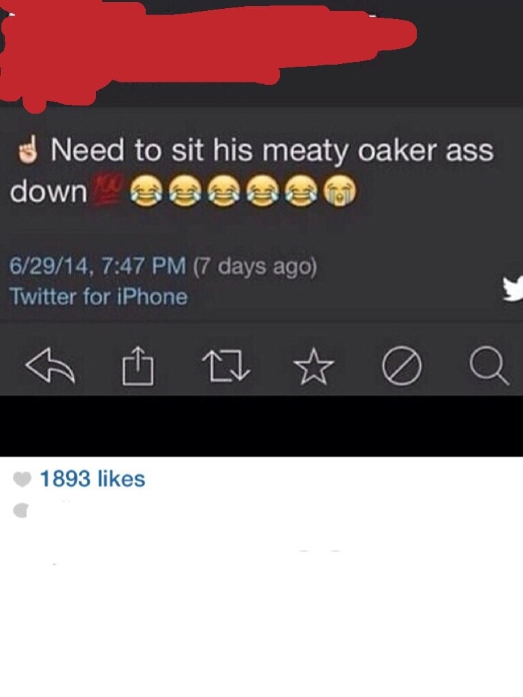Favorite the tweet with the star icon
This screenshot has width=523, height=697.
(314, 366)
